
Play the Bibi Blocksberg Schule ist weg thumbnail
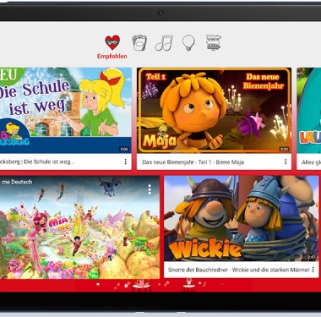pos(66,111)
